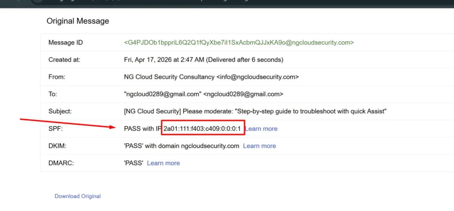Image resolution: width=454 pixels, height=211 pixels.
Task: Click the SPF row label
Action: tap(55, 129)
